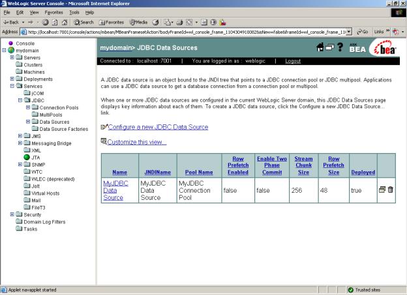Collapse the Services tree node

coord(12,86)
